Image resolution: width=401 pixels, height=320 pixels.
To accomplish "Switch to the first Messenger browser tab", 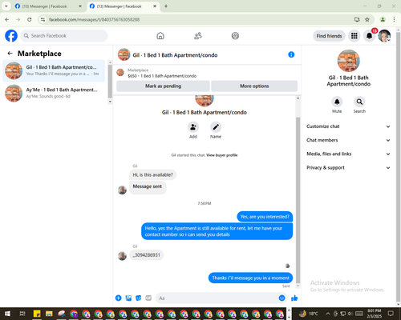I will coord(48,6).
